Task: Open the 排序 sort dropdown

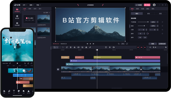Action: (47, 13)
